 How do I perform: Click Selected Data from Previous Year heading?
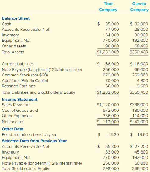point(34,141)
